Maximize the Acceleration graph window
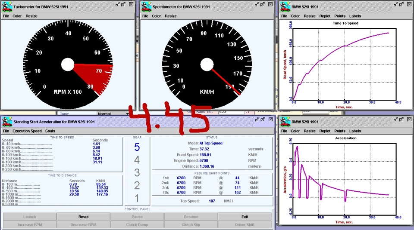This screenshot has height=230, width=414. point(401,119)
